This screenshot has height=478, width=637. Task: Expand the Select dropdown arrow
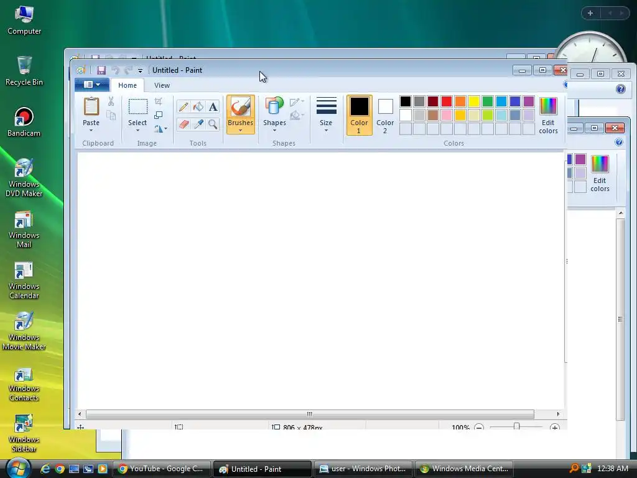pyautogui.click(x=137, y=131)
